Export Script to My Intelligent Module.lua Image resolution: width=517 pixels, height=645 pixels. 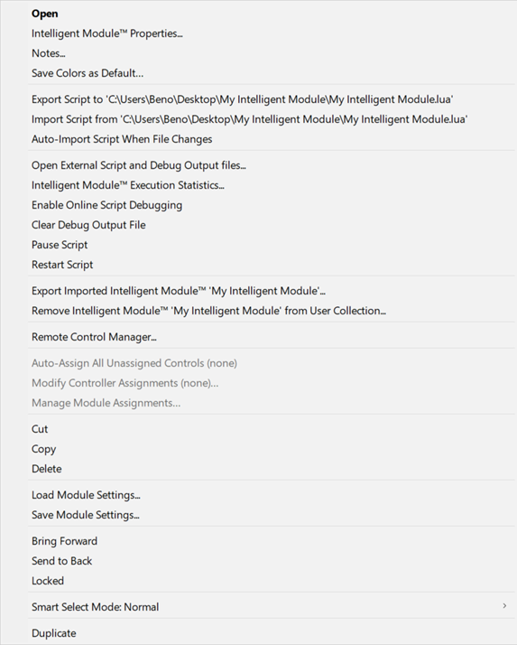243,99
